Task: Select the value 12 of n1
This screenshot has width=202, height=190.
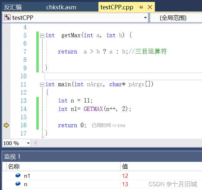Action: [x=125, y=176]
